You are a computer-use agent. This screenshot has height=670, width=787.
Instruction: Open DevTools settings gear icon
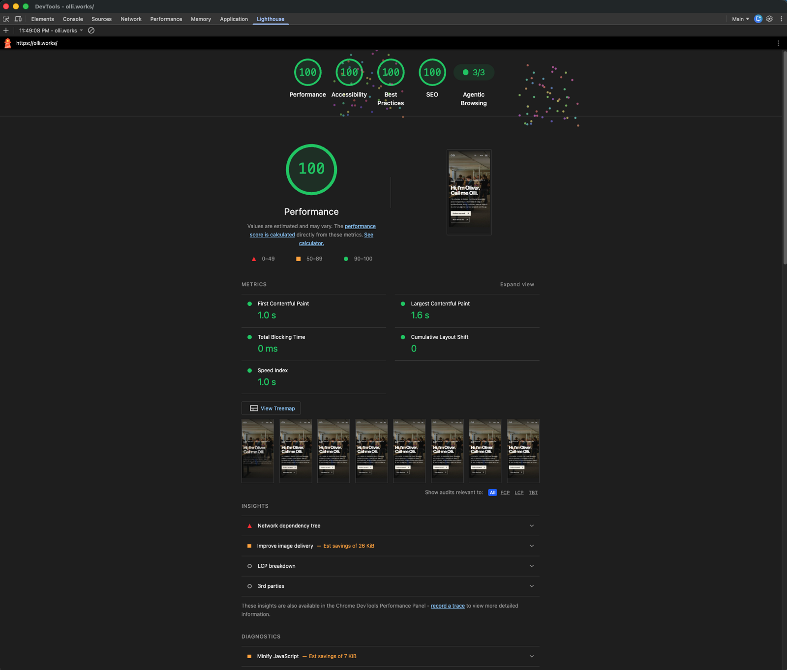click(x=769, y=19)
